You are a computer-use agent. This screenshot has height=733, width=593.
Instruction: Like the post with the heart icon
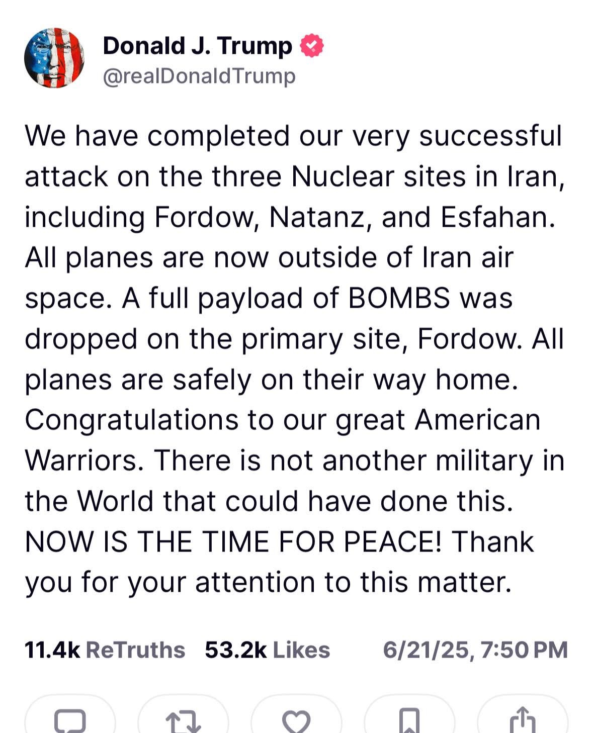coord(296,720)
